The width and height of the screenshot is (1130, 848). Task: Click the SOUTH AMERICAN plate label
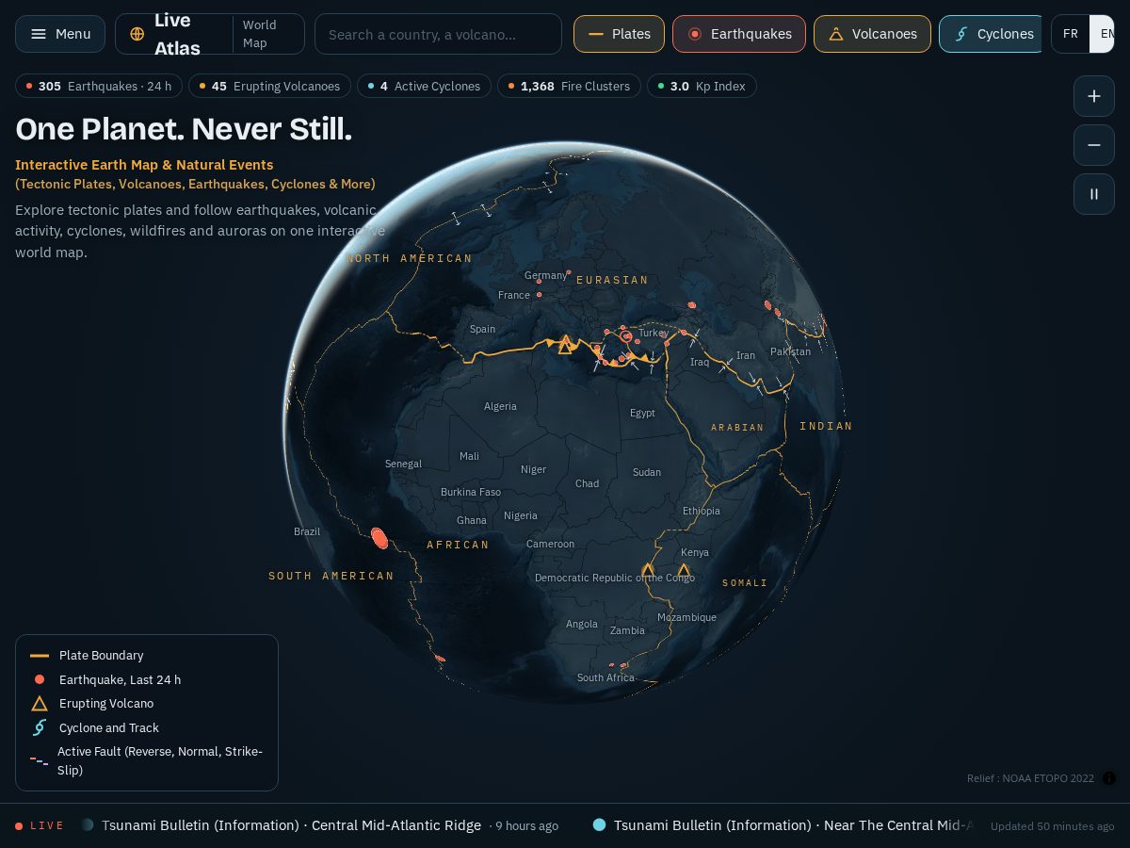(x=331, y=576)
